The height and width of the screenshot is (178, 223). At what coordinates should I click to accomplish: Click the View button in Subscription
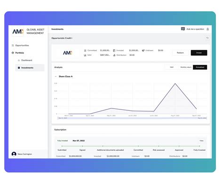[201, 141]
